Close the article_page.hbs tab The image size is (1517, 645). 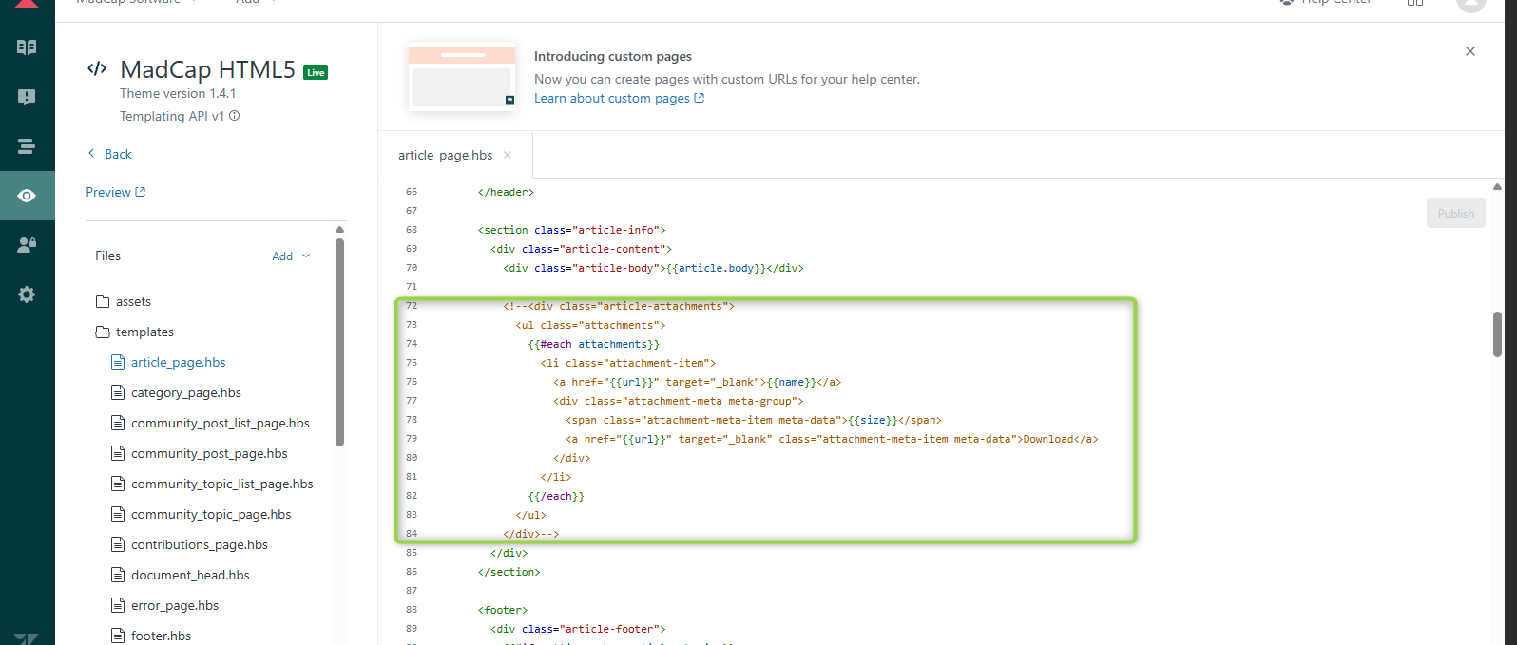[508, 156]
